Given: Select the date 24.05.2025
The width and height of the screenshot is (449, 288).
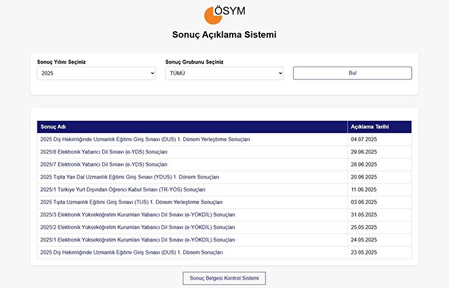Looking at the screenshot, I should coord(364,240).
